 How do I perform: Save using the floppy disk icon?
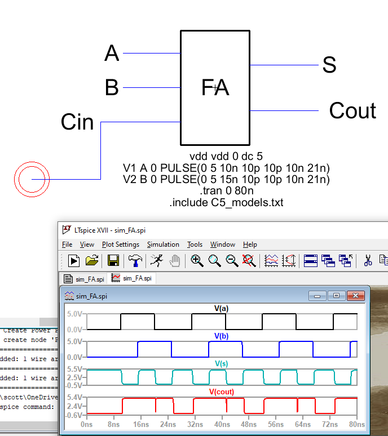pos(113,260)
